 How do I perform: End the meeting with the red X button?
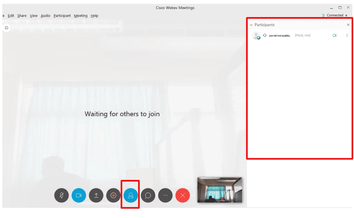point(183,195)
